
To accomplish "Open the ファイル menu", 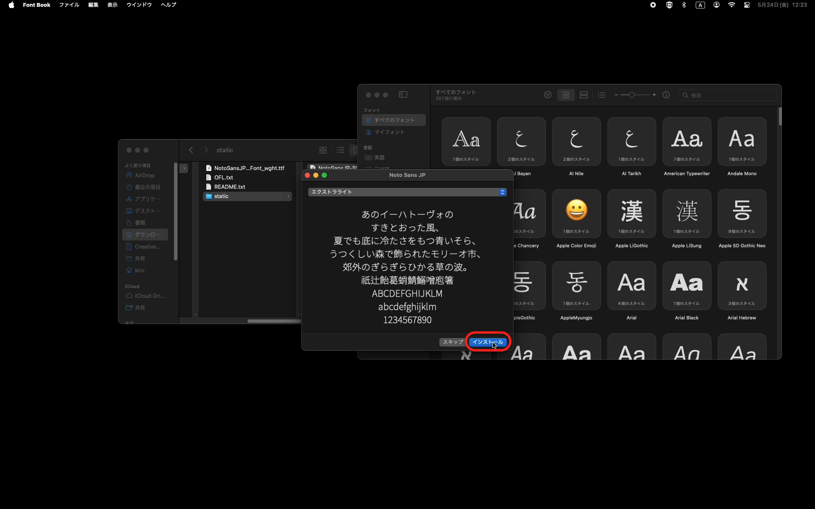I will point(69,5).
